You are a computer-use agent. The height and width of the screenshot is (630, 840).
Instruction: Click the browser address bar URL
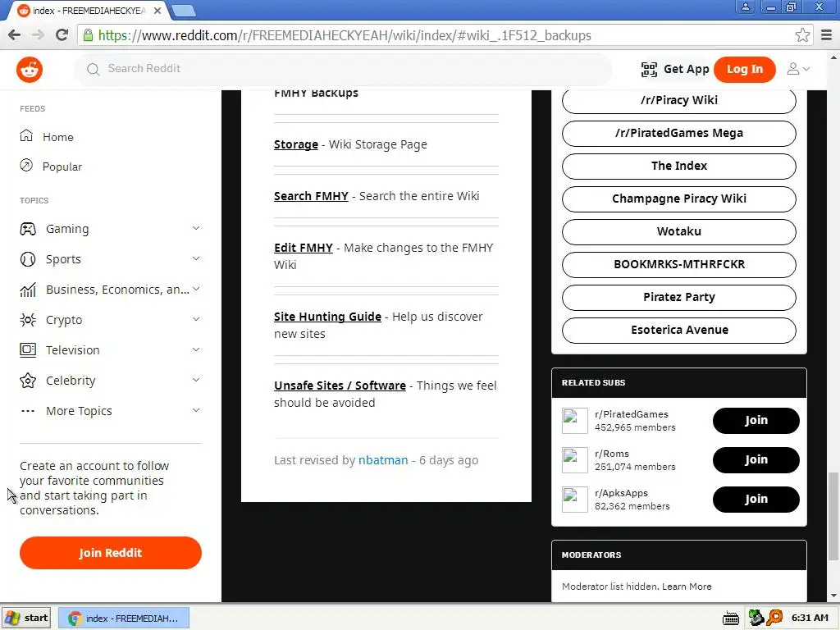pyautogui.click(x=345, y=35)
